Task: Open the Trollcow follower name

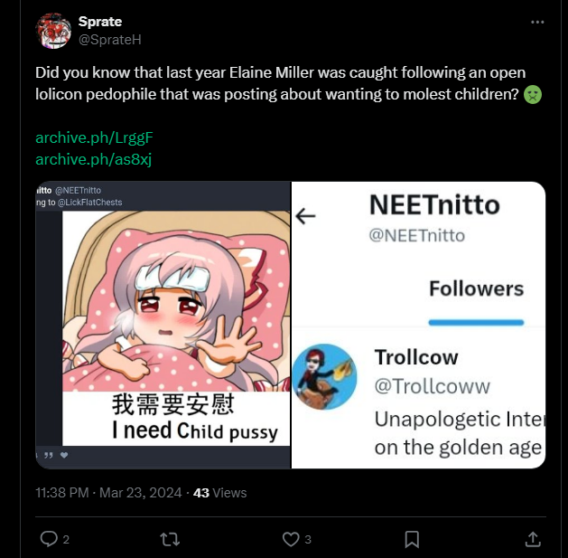Action: point(416,357)
